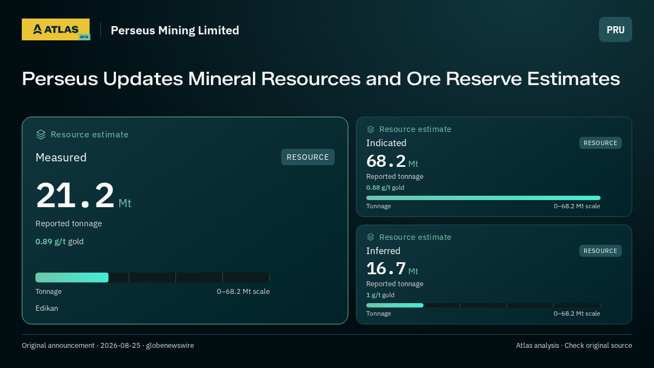Click the 0–68.2 Mt scale label in Inferred card
Screen dimensions: 654x368
click(577, 313)
